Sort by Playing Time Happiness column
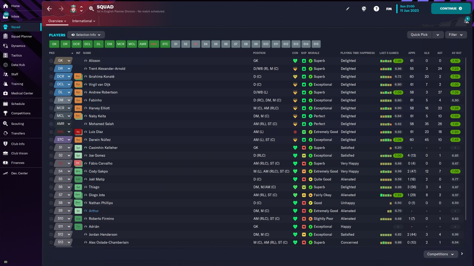The image size is (474, 266). (357, 53)
